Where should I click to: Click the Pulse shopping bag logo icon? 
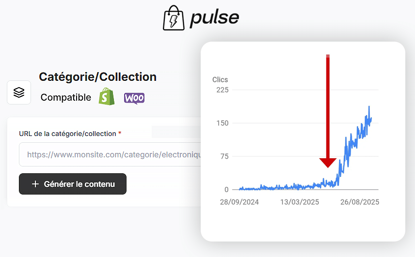[x=174, y=18]
